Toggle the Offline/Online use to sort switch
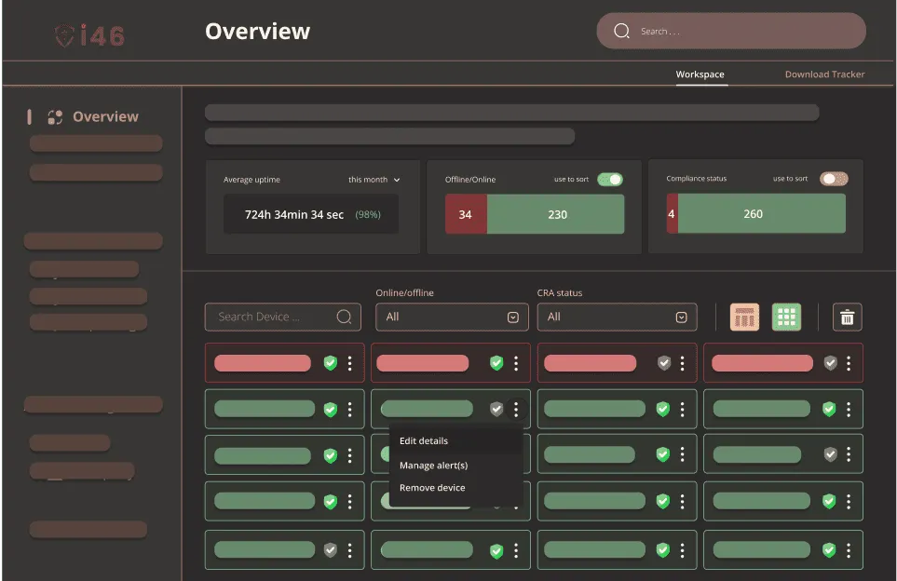The width and height of the screenshot is (897, 581). tap(609, 179)
